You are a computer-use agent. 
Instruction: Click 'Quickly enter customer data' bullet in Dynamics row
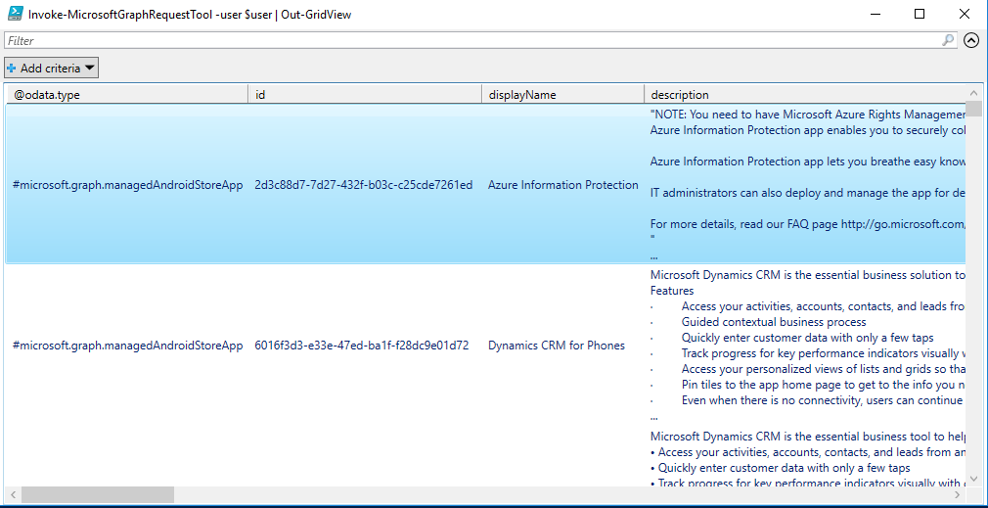click(807, 338)
